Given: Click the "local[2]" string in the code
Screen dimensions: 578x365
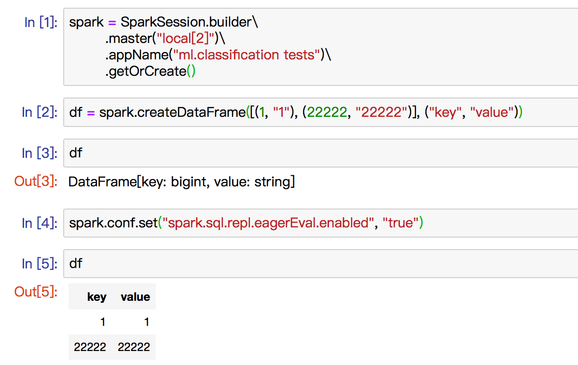Looking at the screenshot, I should 185,38.
